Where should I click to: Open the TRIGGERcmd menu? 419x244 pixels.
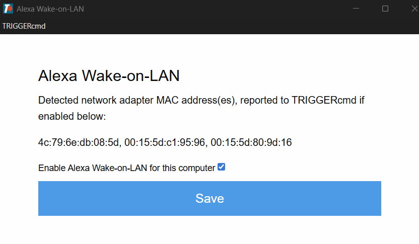pos(24,26)
